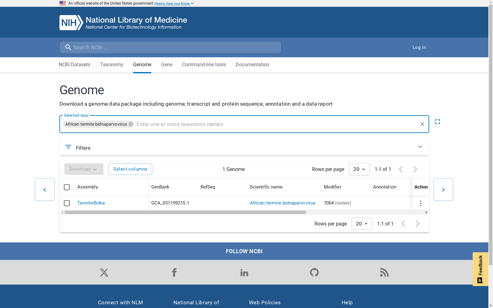Image resolution: width=493 pixels, height=308 pixels.
Task: Open the TermiteBidna assembly link
Action: (91, 203)
